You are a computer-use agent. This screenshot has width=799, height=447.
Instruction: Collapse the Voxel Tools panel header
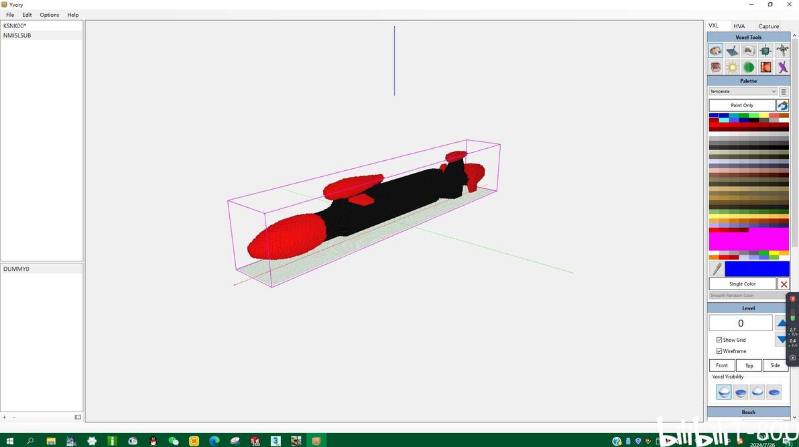point(749,38)
